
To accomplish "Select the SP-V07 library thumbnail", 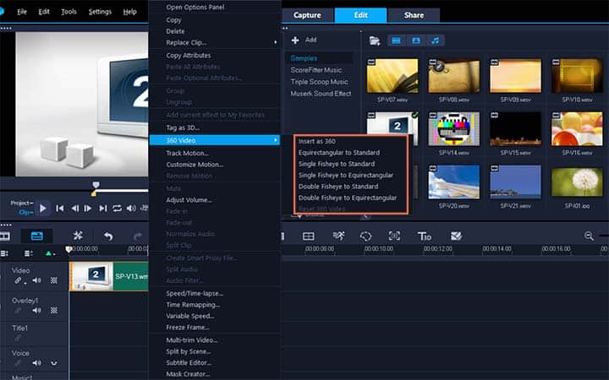I will (x=392, y=76).
